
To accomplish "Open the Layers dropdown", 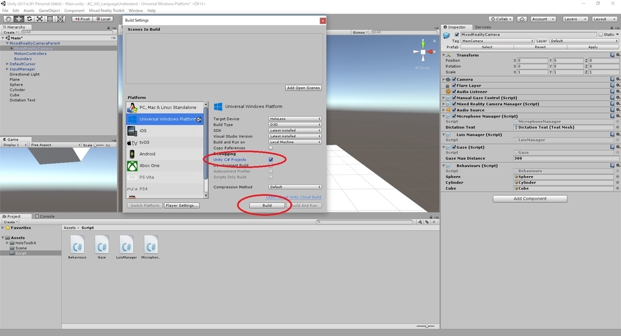I will point(575,19).
